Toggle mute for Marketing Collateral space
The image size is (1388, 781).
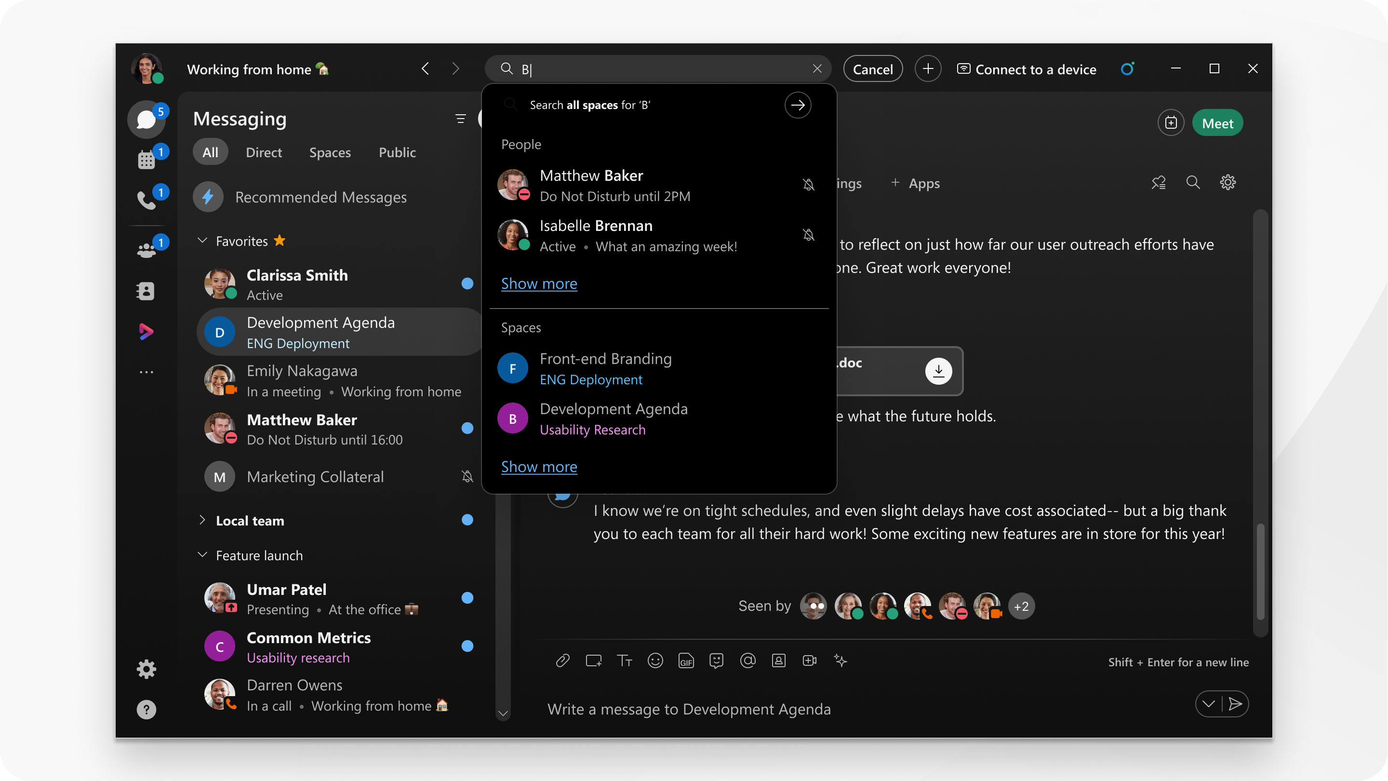[466, 476]
